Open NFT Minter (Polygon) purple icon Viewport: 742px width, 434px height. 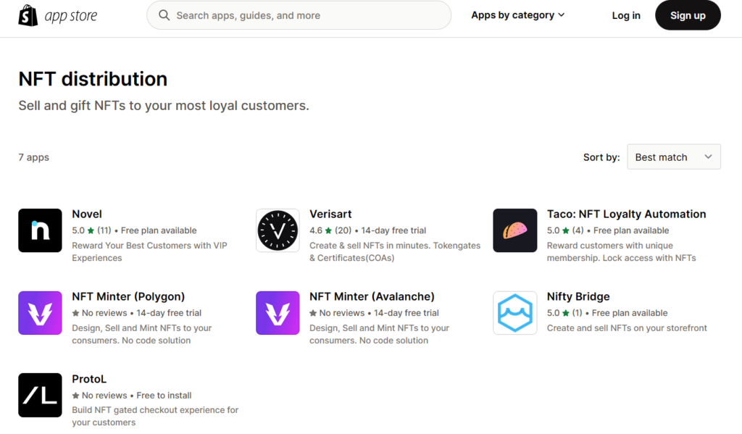[41, 313]
